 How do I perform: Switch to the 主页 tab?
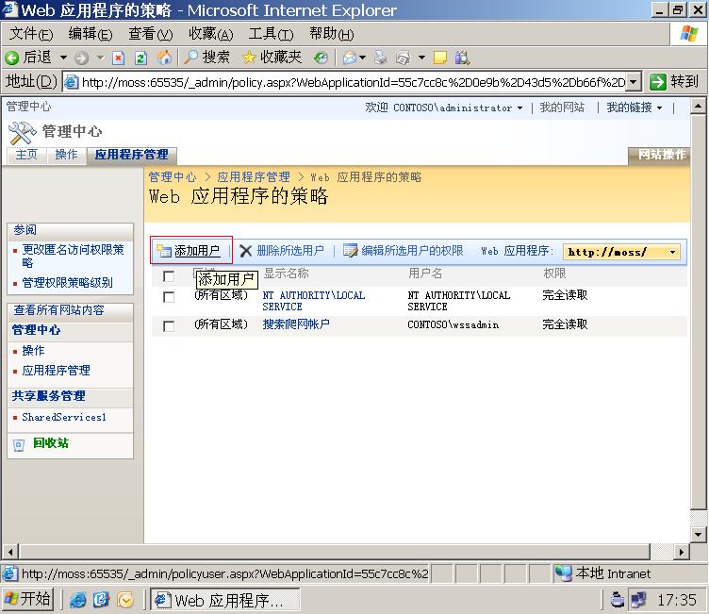click(x=26, y=155)
